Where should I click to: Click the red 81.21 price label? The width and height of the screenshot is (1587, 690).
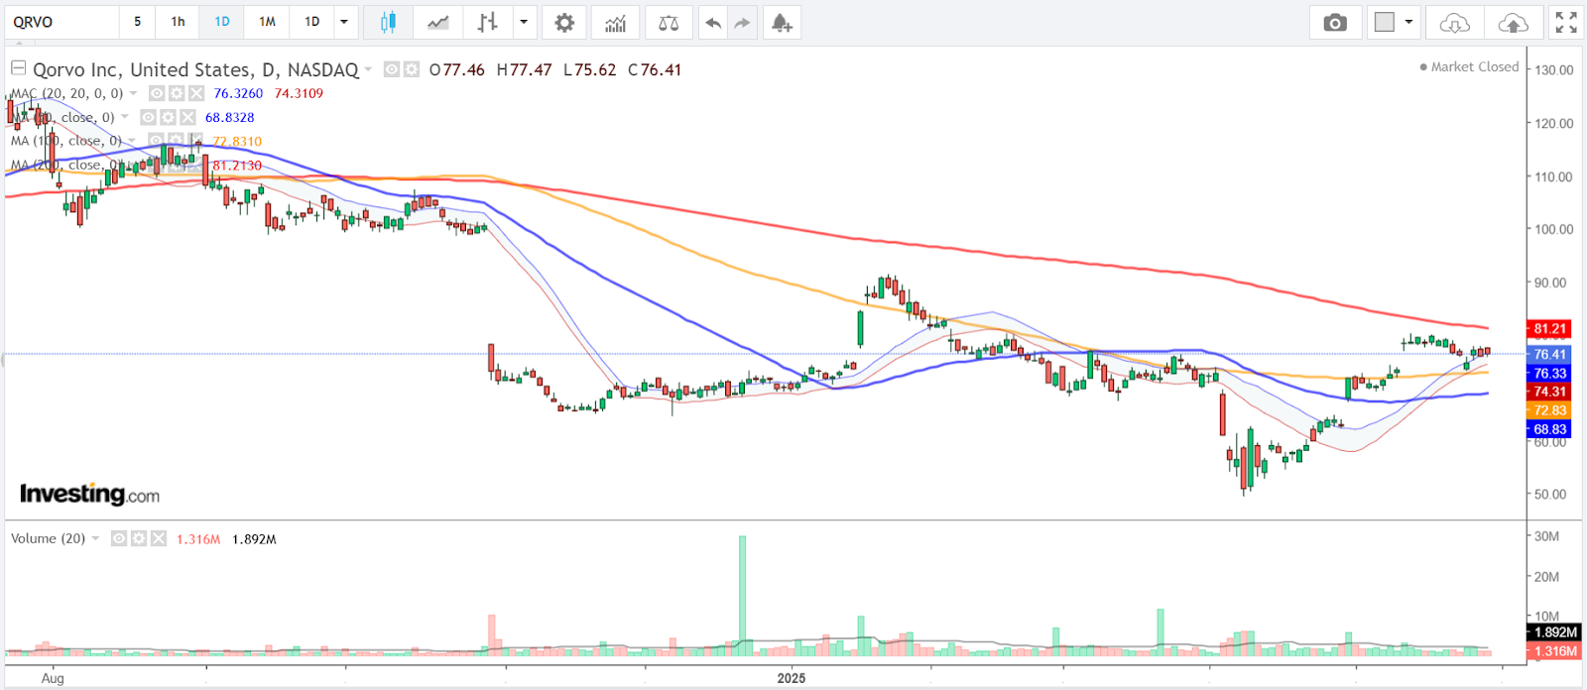point(1549,329)
